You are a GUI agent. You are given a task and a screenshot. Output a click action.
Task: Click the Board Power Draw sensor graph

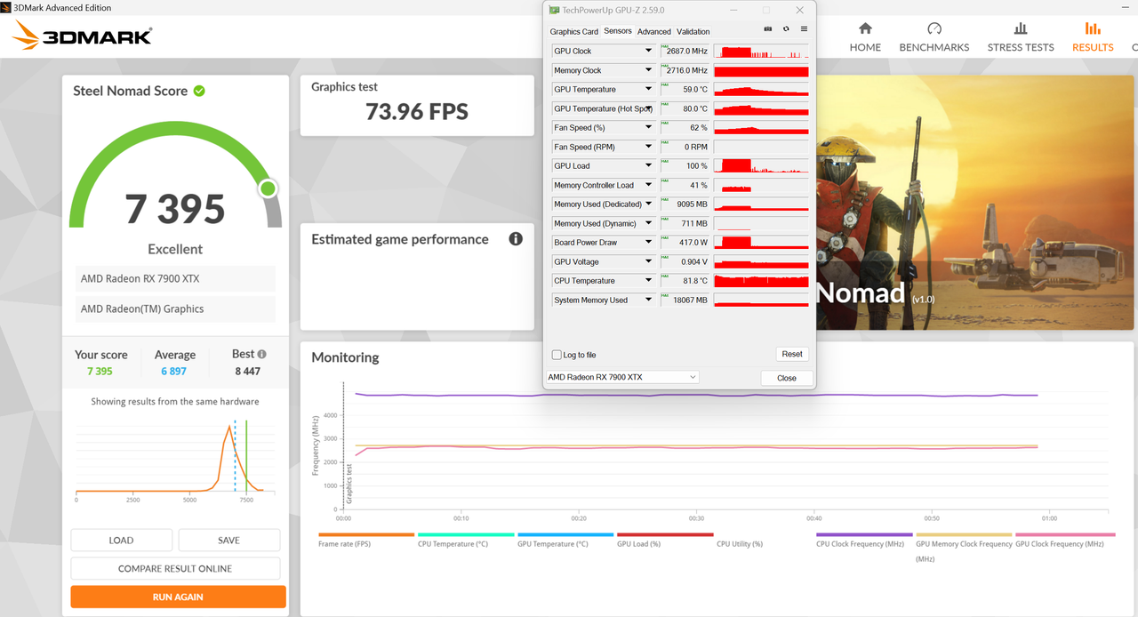[x=761, y=243]
